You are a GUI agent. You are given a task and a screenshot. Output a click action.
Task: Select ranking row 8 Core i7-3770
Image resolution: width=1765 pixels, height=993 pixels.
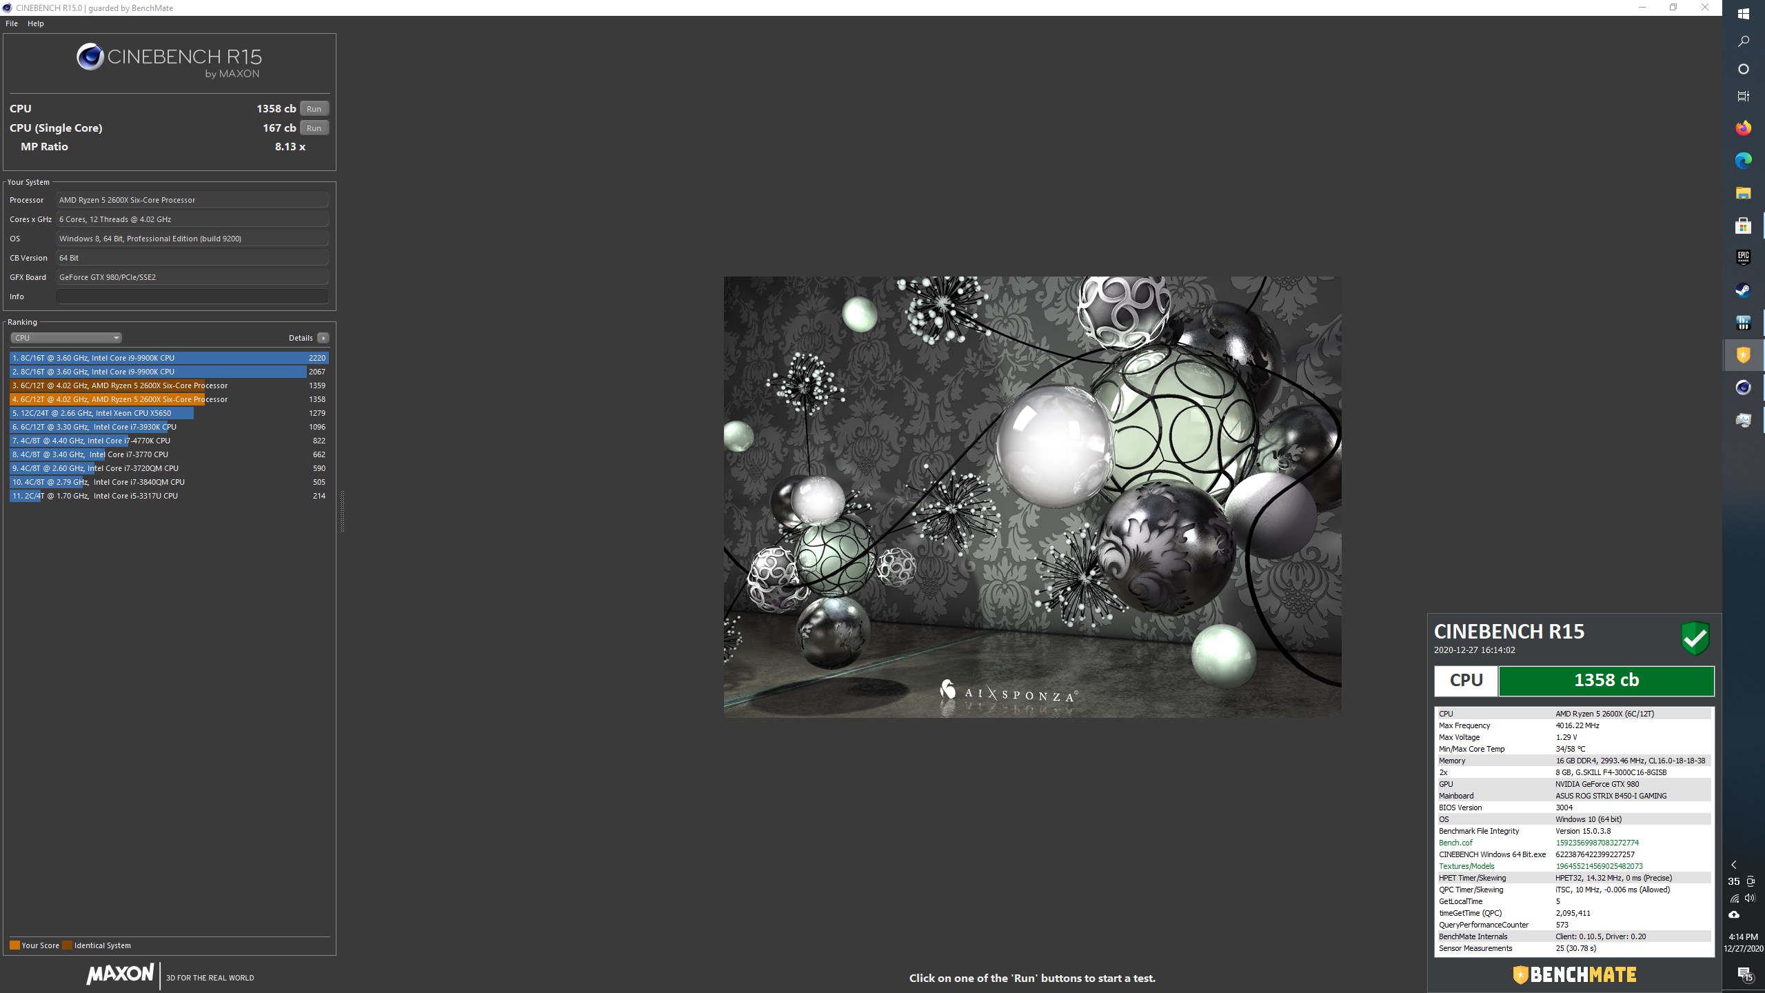[169, 454]
